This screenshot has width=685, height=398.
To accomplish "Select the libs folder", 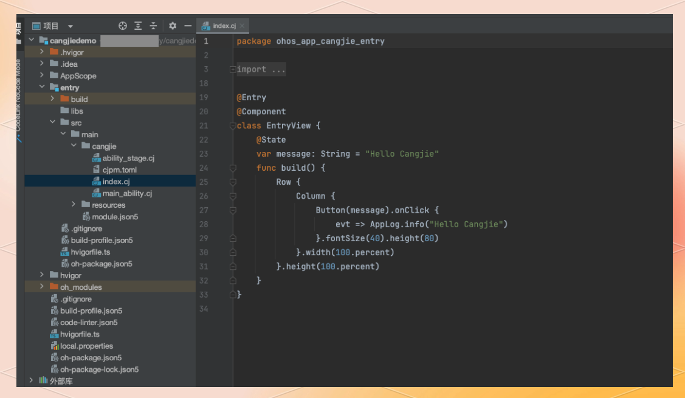I will tap(72, 111).
